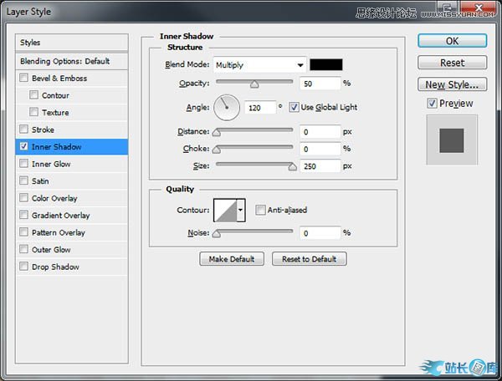This screenshot has width=502, height=381.
Task: Toggle the Use Global Light checkbox
Action: 295,107
